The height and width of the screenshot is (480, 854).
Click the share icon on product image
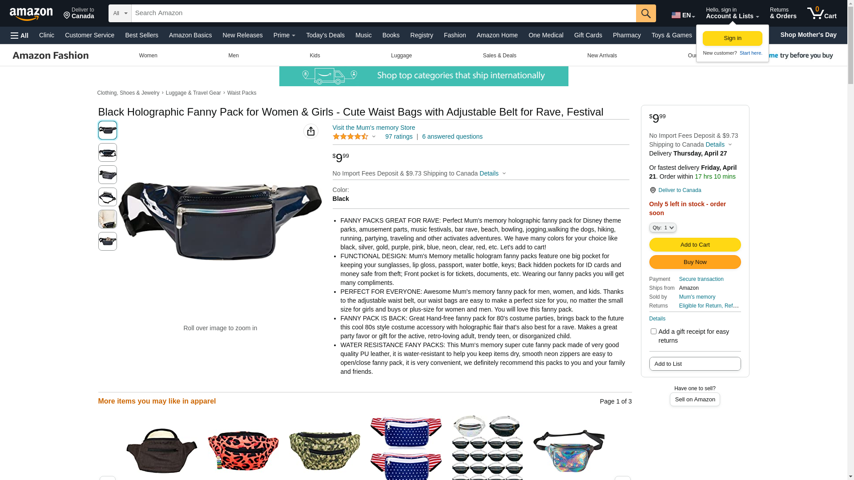tap(311, 131)
